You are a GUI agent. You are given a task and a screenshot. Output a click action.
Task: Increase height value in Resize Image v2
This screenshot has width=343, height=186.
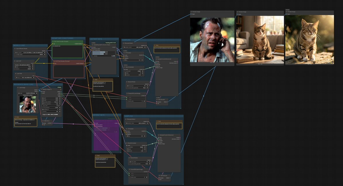click(x=60, y=100)
